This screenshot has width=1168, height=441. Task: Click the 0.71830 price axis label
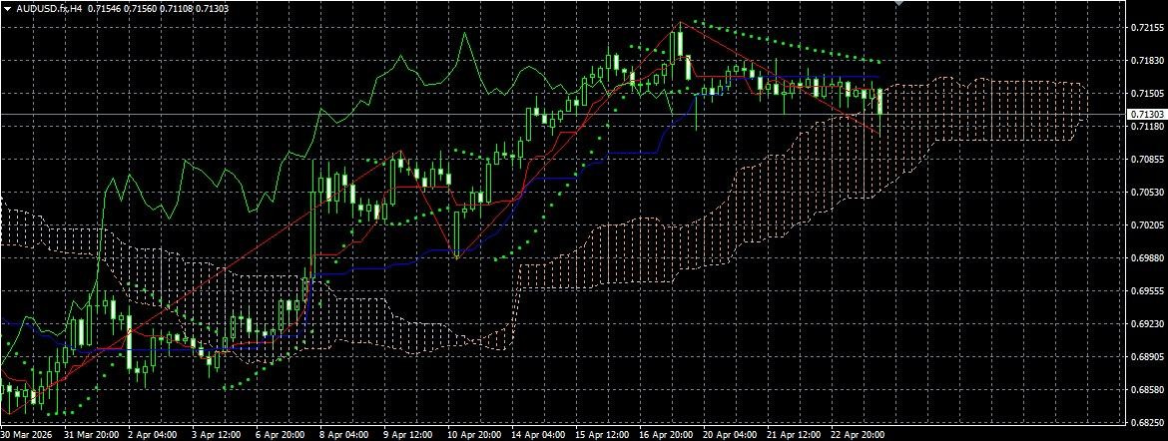tap(1146, 60)
